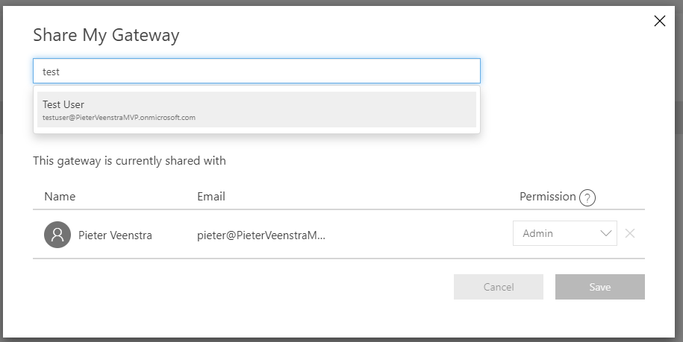Click the 'Share My Gateway' title
Image resolution: width=683 pixels, height=342 pixels.
pyautogui.click(x=106, y=35)
